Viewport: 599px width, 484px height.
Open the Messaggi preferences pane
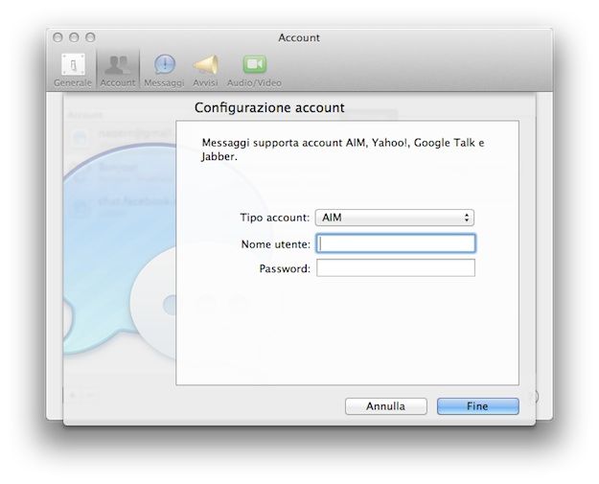164,70
